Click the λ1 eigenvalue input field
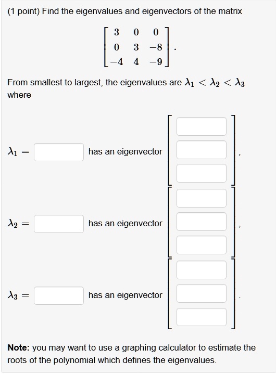The image size is (276, 375). [x=59, y=152]
